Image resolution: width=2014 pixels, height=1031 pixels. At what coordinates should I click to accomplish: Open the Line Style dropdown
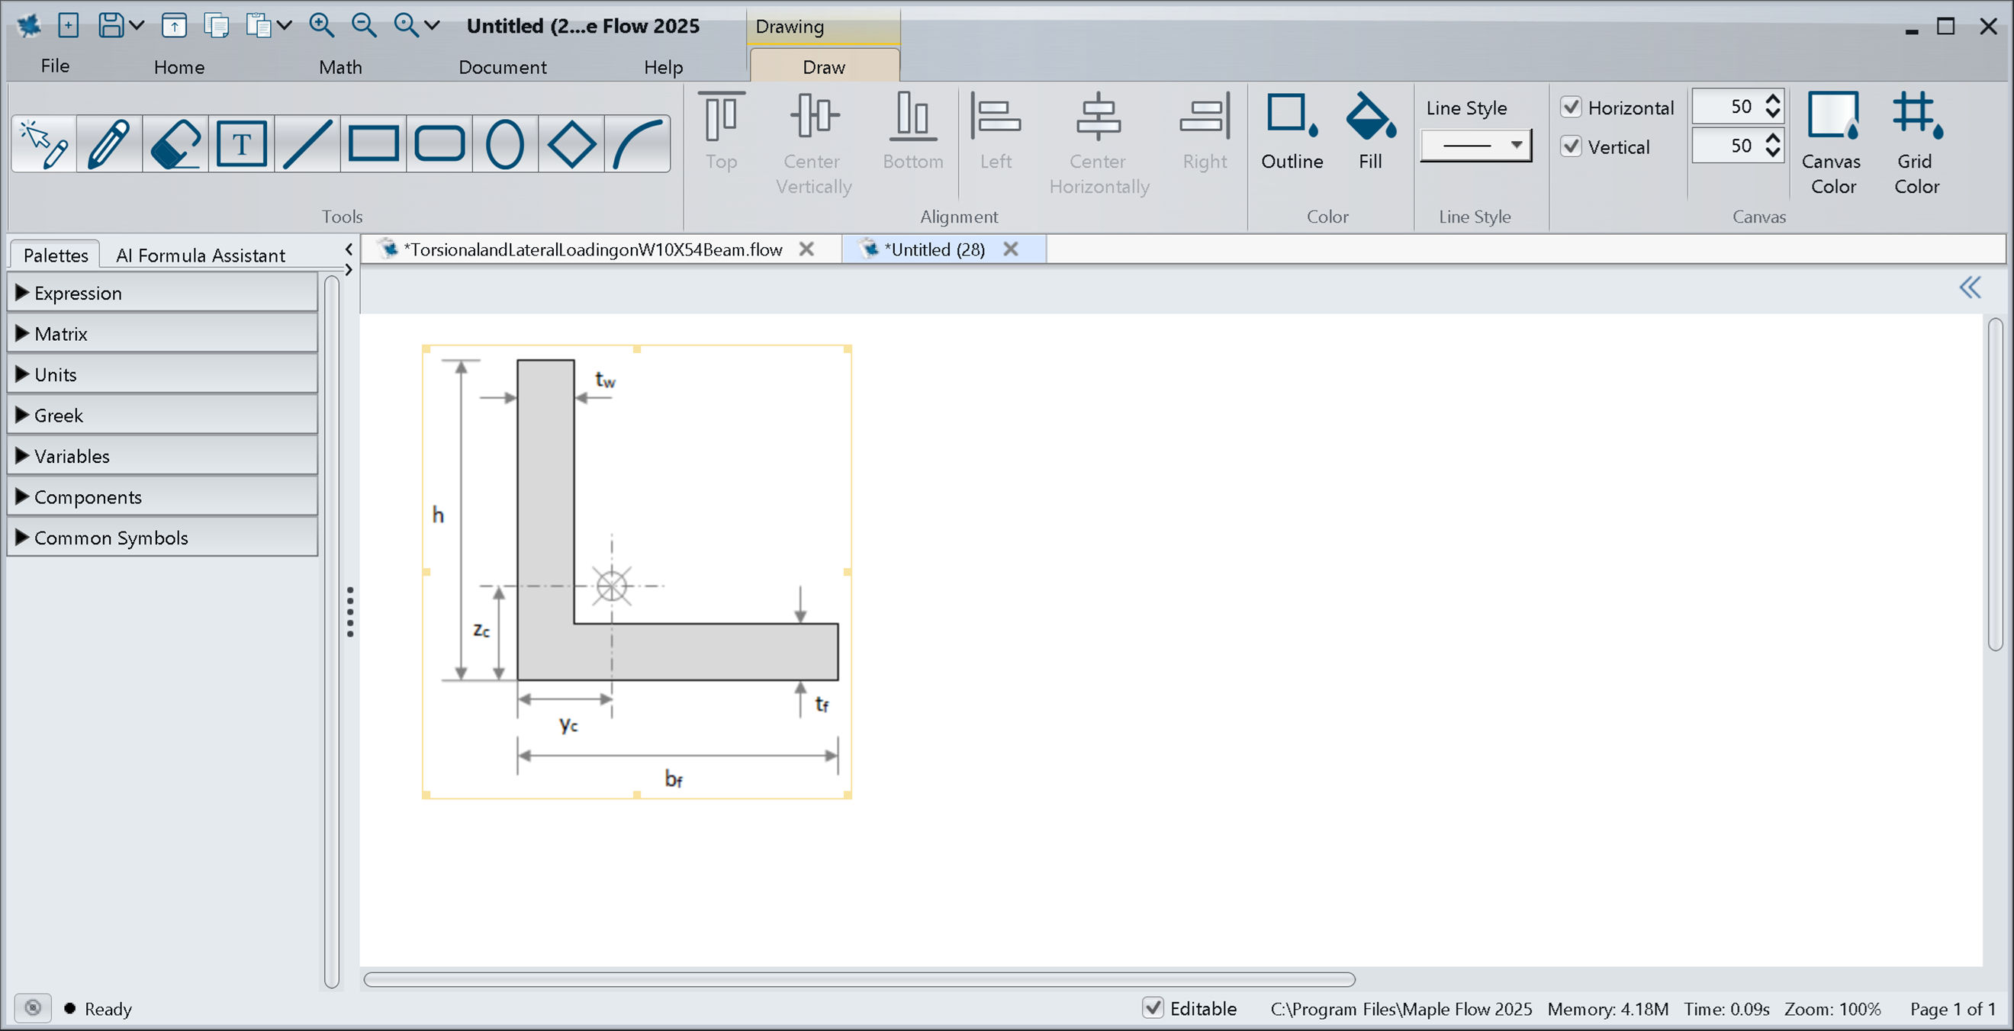click(1515, 145)
